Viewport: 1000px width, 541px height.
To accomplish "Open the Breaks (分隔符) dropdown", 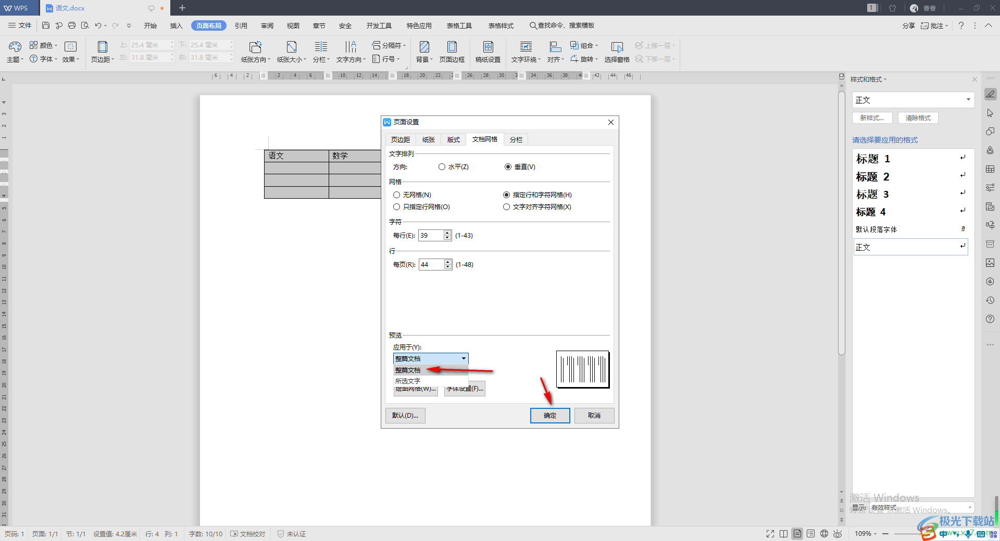I will pyautogui.click(x=389, y=45).
